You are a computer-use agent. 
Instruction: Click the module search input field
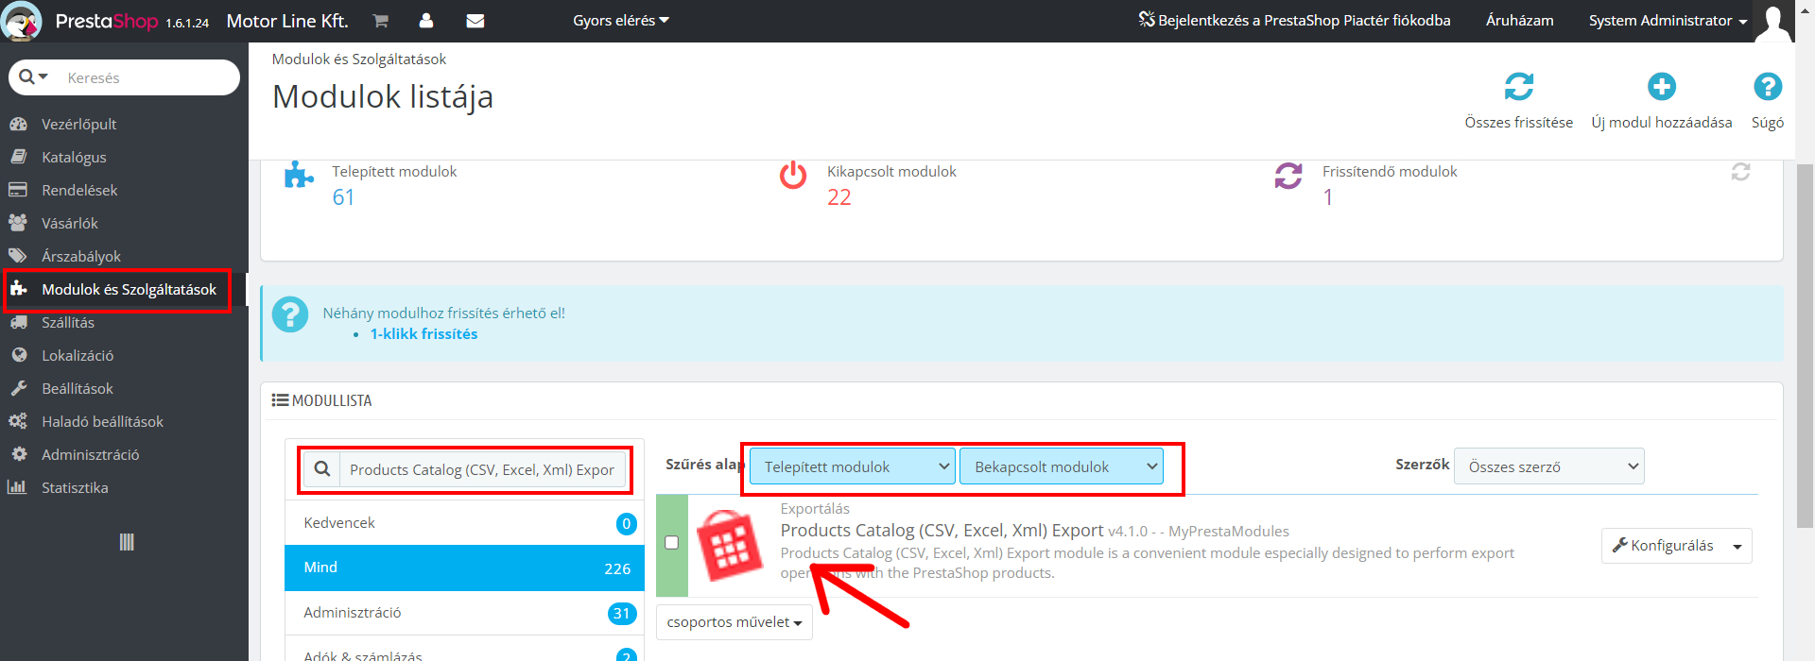click(x=482, y=469)
